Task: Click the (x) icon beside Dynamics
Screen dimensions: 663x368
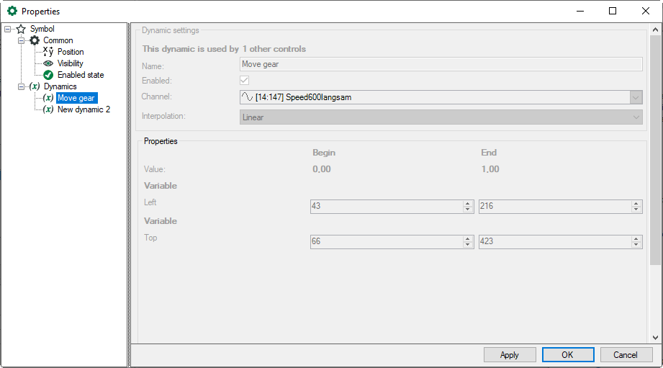Action: [x=35, y=86]
